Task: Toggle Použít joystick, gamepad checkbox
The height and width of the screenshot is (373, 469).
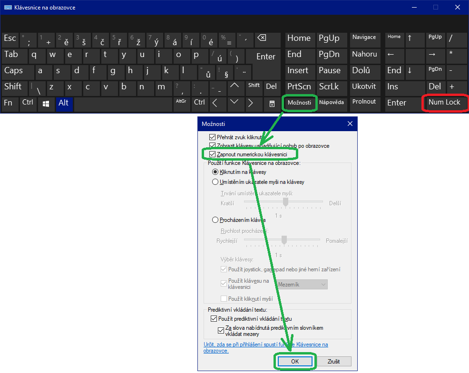Action: 224,269
